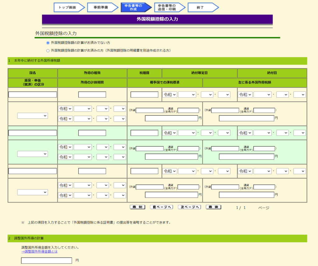Go to next page with 次ページへ
318x266 pixels.
click(189, 207)
